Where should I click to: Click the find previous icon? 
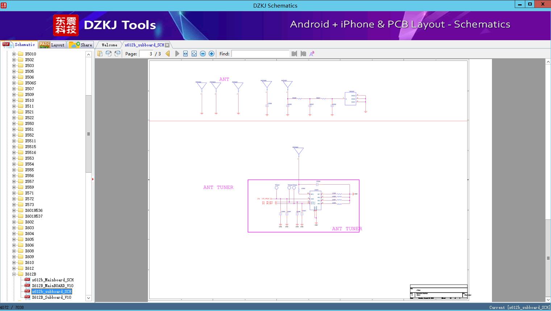(x=294, y=54)
